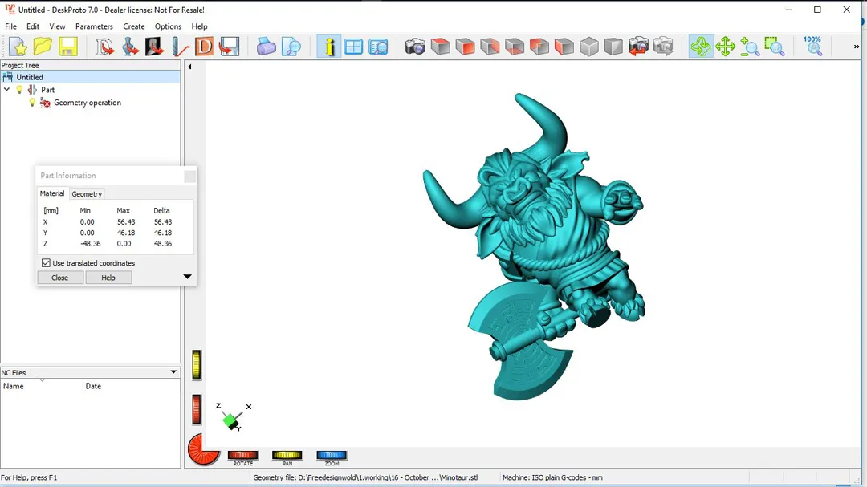867x487 pixels.
Task: Sort NC Files by Date column
Action: pyautogui.click(x=132, y=386)
